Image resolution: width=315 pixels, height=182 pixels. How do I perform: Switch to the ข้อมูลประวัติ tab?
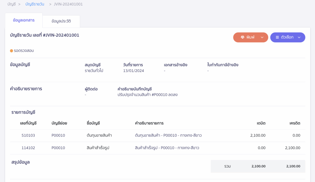click(x=61, y=21)
